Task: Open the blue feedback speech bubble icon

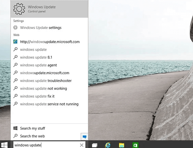Action: (84, 136)
